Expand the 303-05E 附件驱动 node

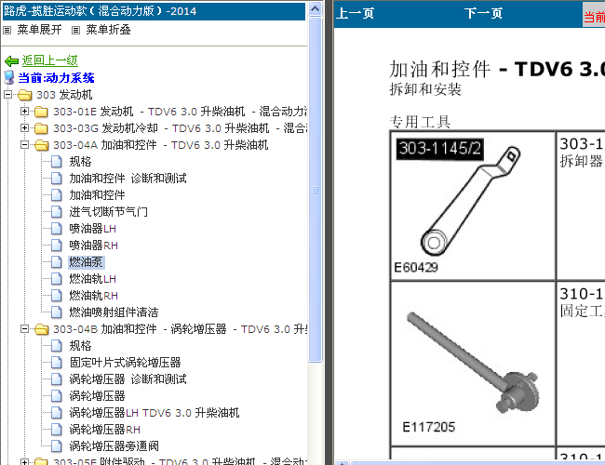coord(24,461)
